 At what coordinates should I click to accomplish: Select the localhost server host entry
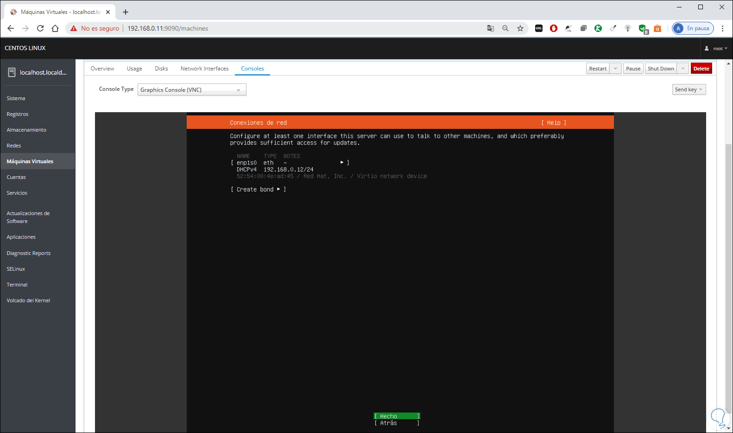point(38,72)
